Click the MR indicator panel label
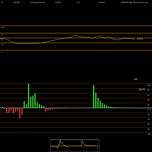 click(136, 79)
